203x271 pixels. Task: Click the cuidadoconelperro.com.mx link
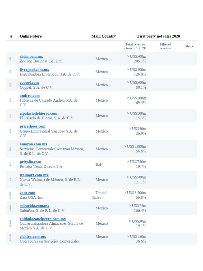point(43,219)
